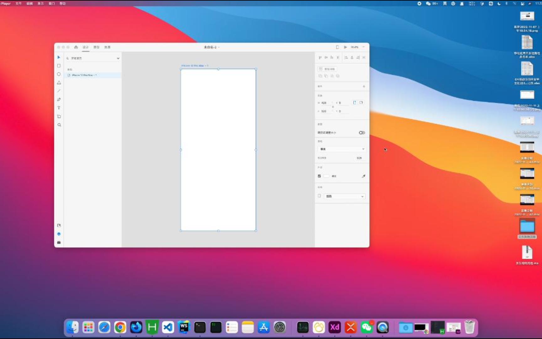542x339 pixels.
Task: Toggle the Fill checkbox
Action: (x=319, y=176)
